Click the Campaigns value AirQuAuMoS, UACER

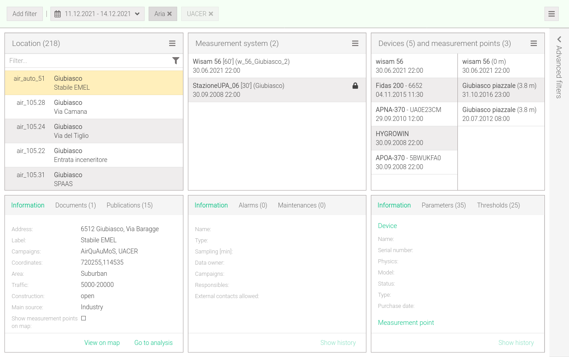[109, 251]
